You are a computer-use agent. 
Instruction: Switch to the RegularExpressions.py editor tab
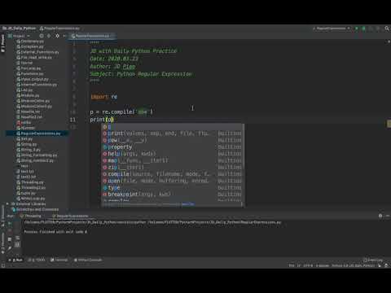click(92, 36)
